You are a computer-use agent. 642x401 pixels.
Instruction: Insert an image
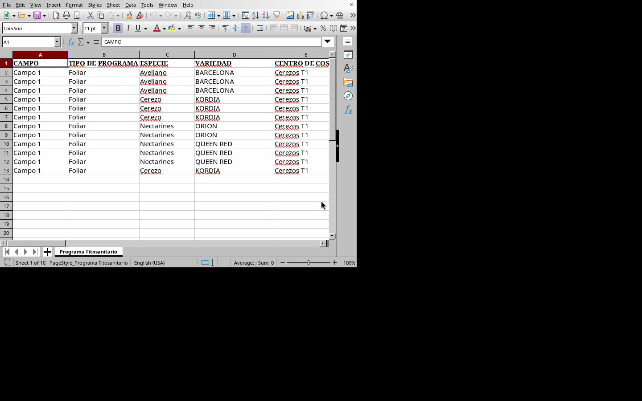pos(290,15)
